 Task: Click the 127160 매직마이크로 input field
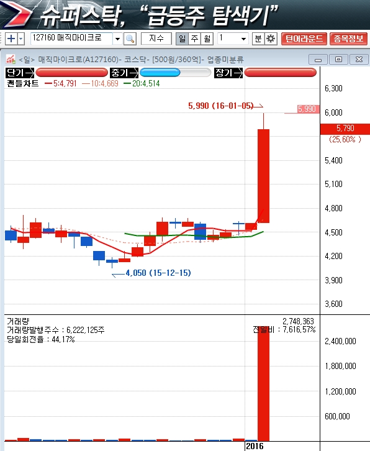[71, 39]
